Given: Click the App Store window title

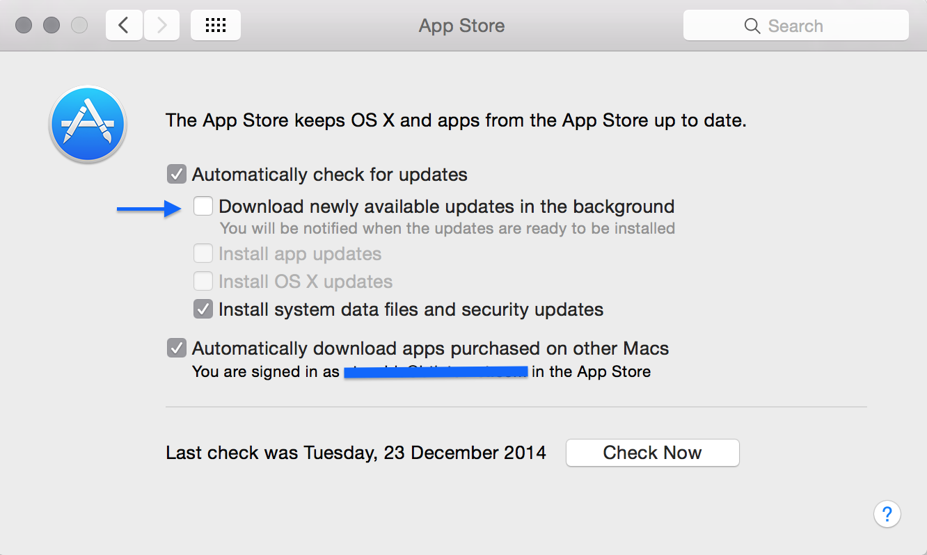Looking at the screenshot, I should [462, 26].
